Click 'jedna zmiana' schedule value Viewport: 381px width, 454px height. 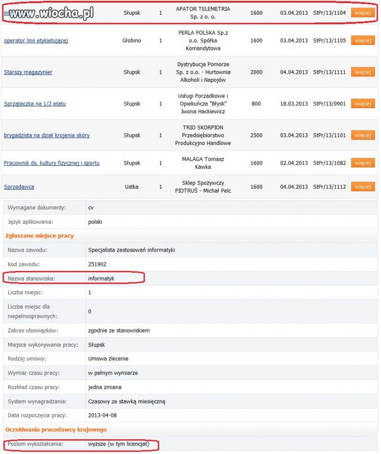point(105,387)
